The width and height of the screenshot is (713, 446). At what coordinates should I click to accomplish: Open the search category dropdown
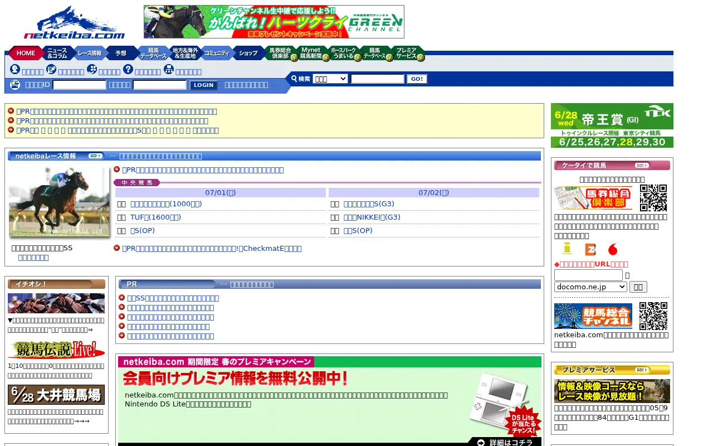pyautogui.click(x=330, y=79)
